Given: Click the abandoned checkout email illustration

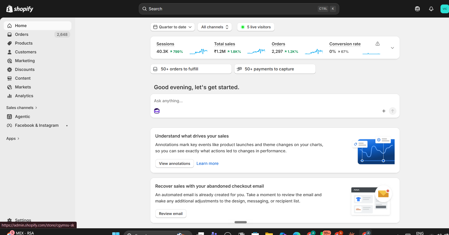Looking at the screenshot, I should 372,200.
